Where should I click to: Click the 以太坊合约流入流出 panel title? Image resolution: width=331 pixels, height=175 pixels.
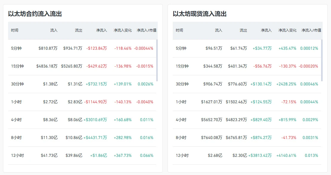pos(35,14)
